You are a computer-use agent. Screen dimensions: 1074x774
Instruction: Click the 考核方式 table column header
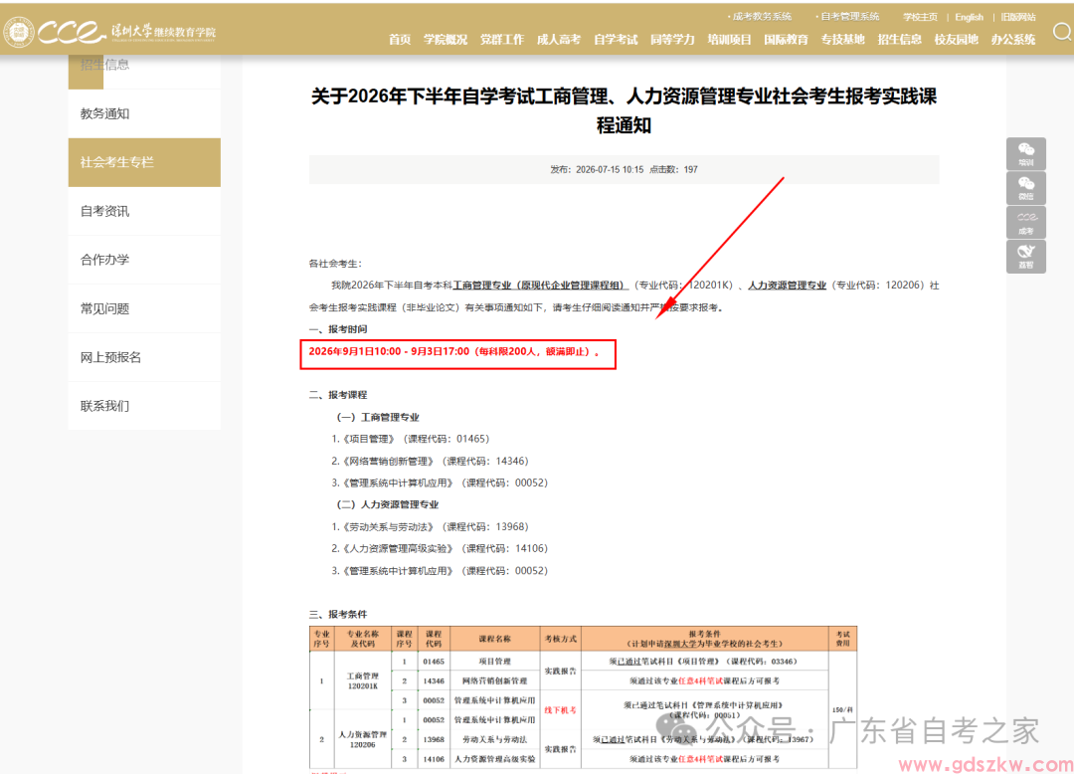(560, 639)
